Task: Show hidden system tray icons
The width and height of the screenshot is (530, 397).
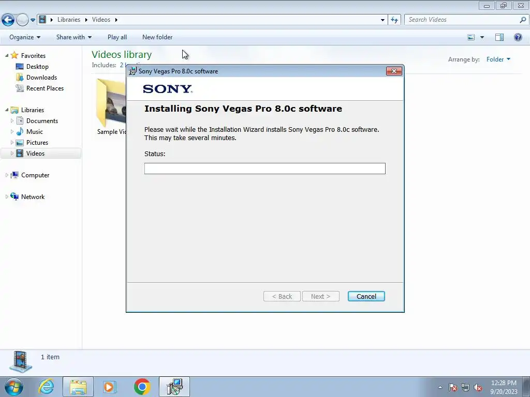Action: click(x=440, y=388)
